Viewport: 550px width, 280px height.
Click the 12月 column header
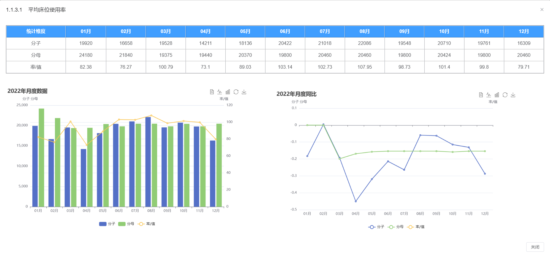click(x=524, y=31)
